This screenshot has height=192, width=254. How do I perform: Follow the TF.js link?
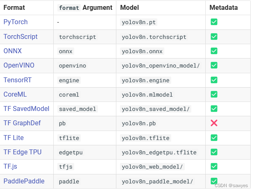tap(10, 167)
